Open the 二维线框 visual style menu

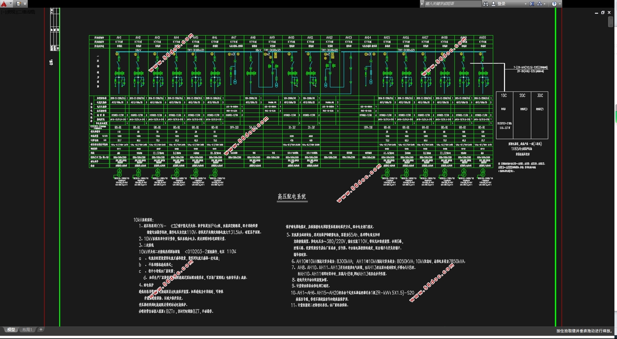coord(26,12)
